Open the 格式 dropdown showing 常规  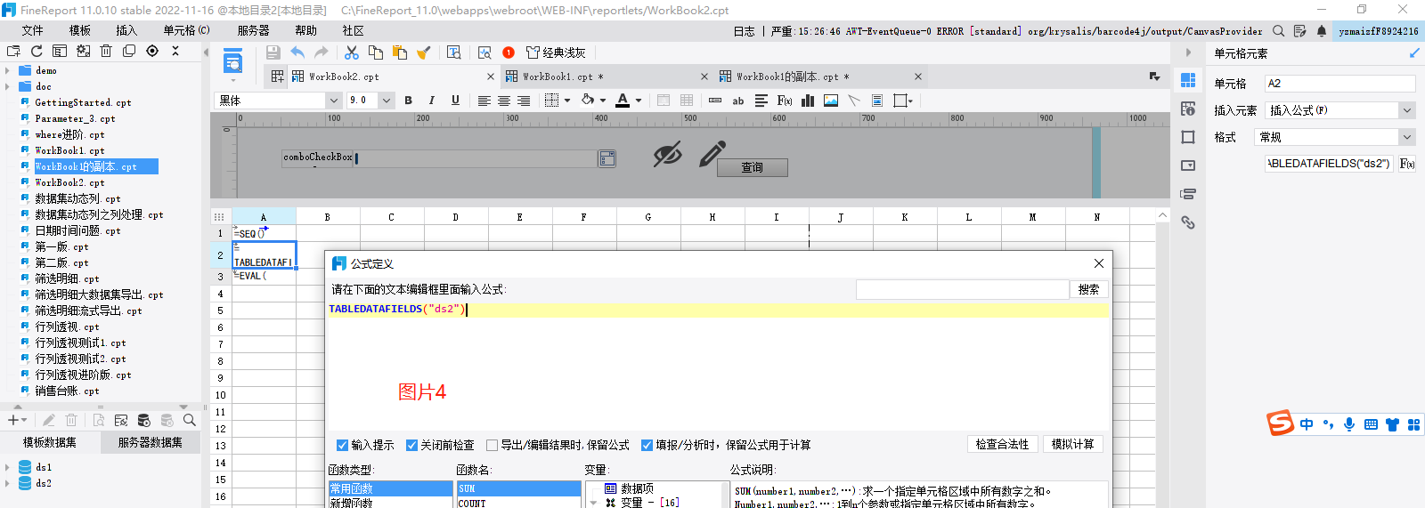pos(1407,137)
